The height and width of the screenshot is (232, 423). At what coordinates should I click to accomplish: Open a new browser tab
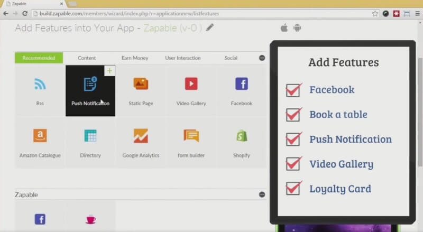pos(72,4)
